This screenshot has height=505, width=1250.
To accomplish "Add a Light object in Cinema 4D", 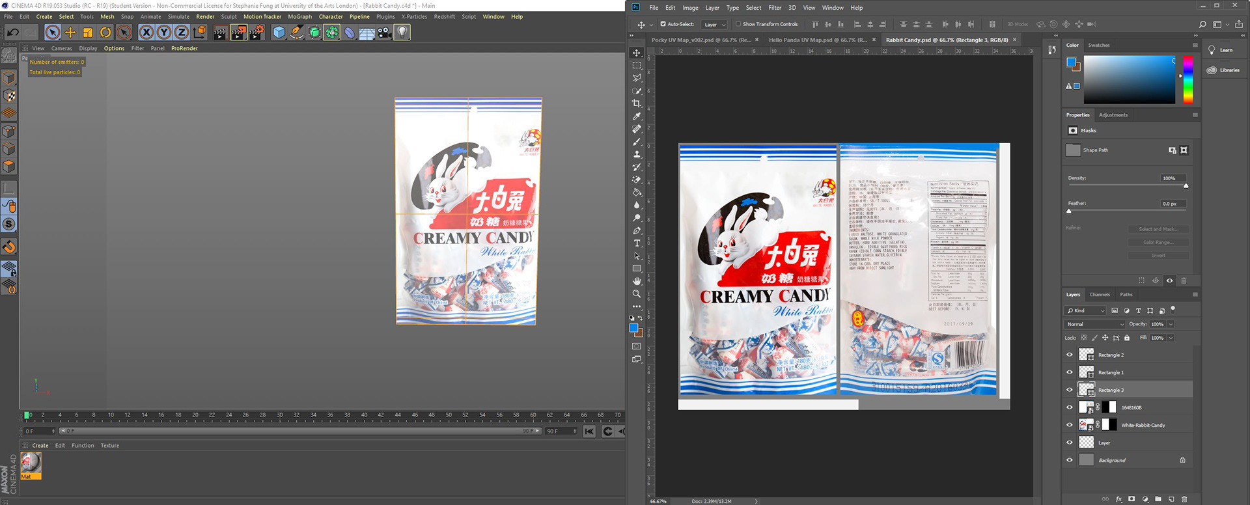I will click(402, 32).
